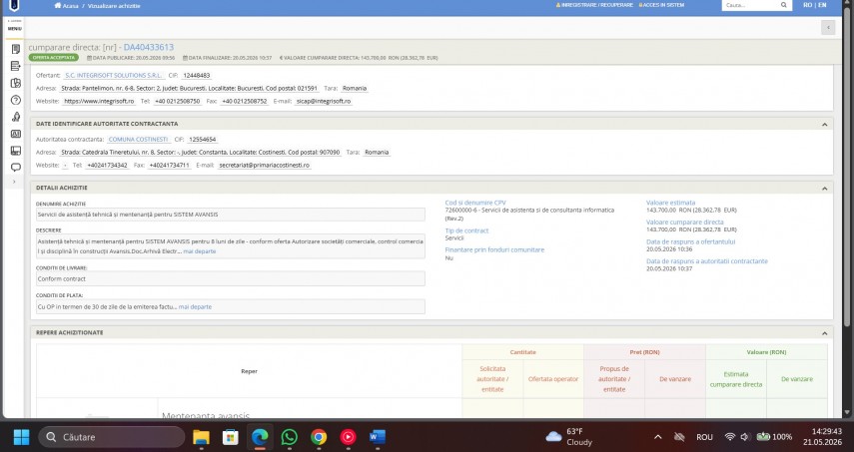854x452 pixels.
Task: Open the red media player taskbar icon
Action: click(348, 437)
